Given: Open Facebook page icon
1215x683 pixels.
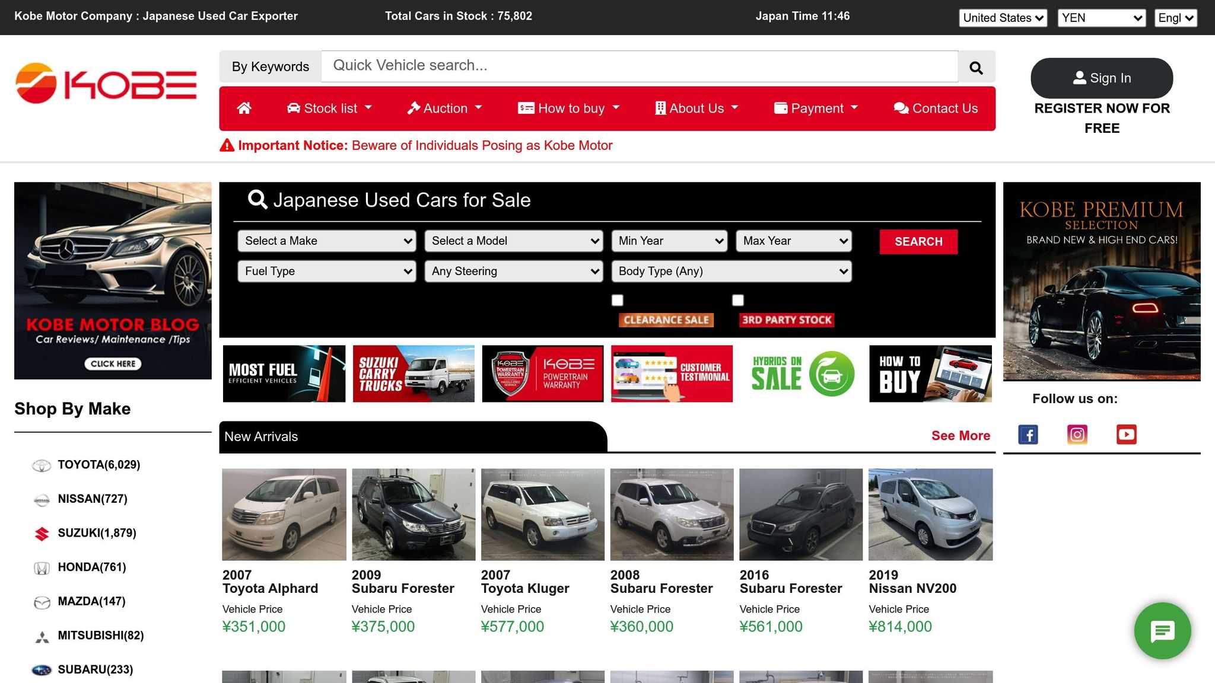Looking at the screenshot, I should click(1028, 435).
